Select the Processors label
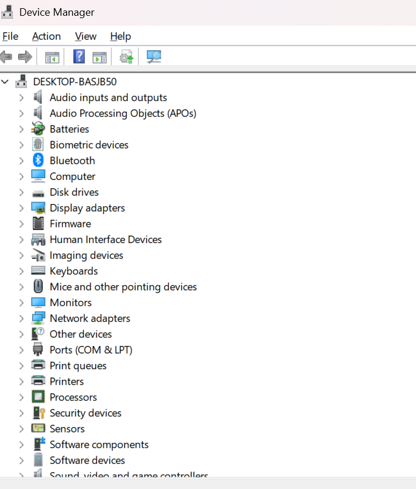The width and height of the screenshot is (416, 489). (x=73, y=397)
